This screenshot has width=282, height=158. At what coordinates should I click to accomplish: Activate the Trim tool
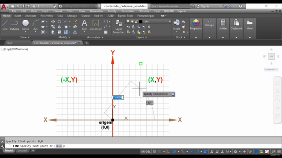pos(66,22)
